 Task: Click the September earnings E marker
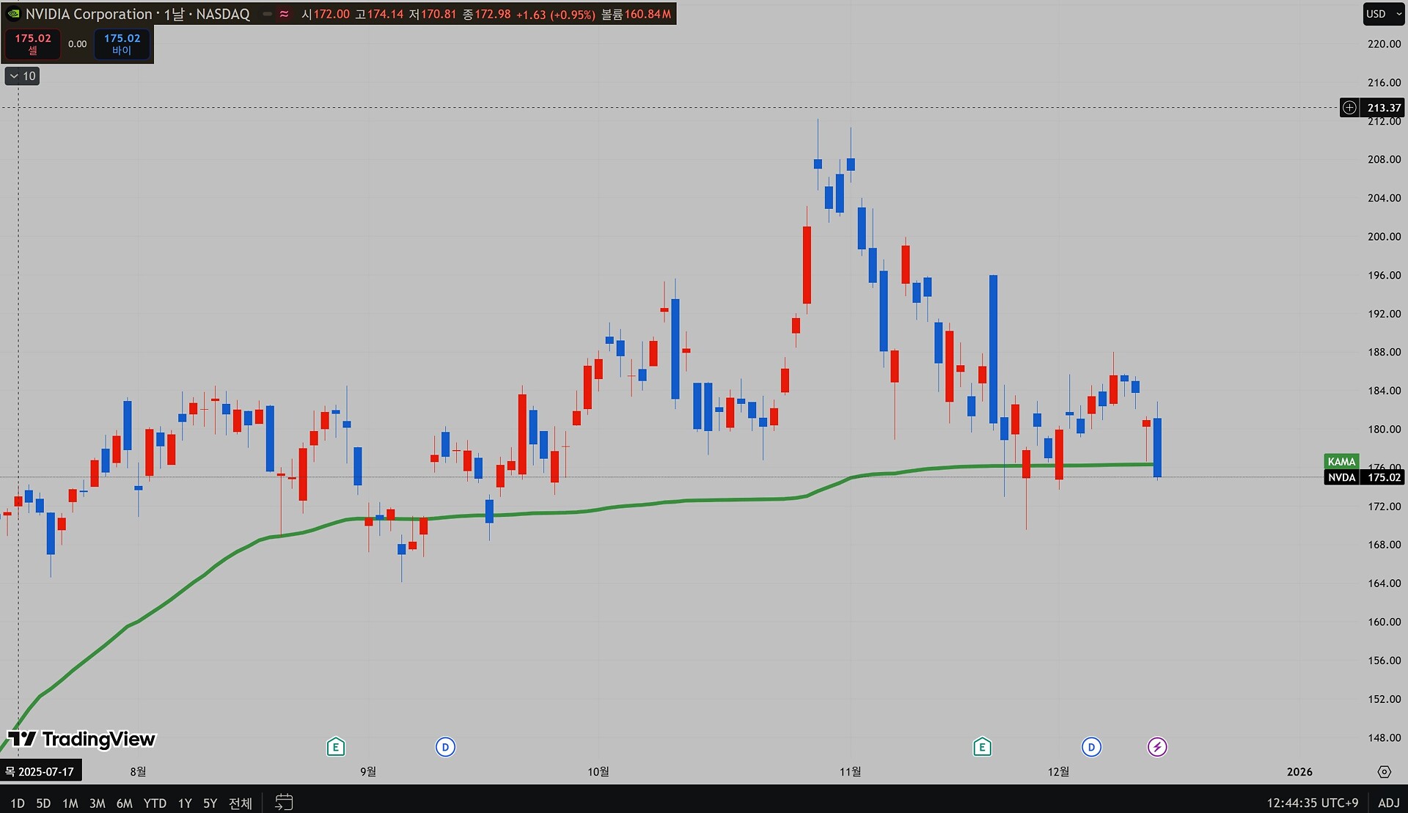335,747
